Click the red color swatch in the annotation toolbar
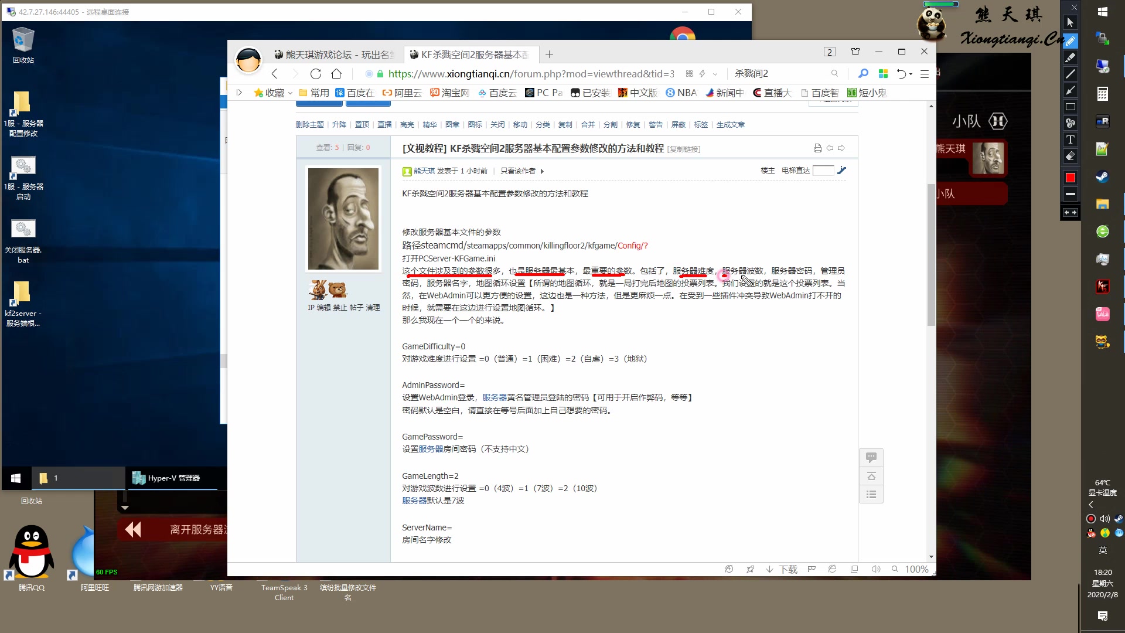The width and height of the screenshot is (1125, 633). pyautogui.click(x=1071, y=177)
